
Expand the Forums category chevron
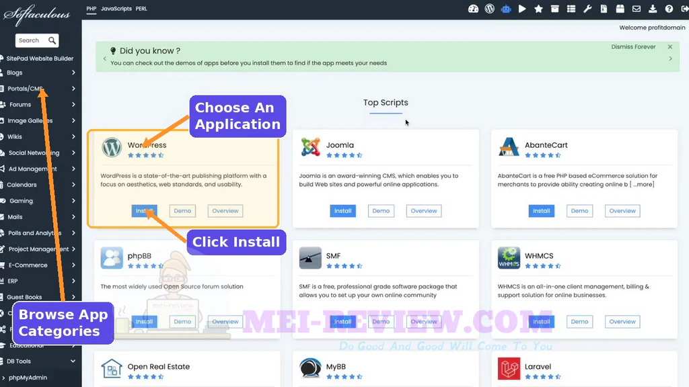click(73, 104)
